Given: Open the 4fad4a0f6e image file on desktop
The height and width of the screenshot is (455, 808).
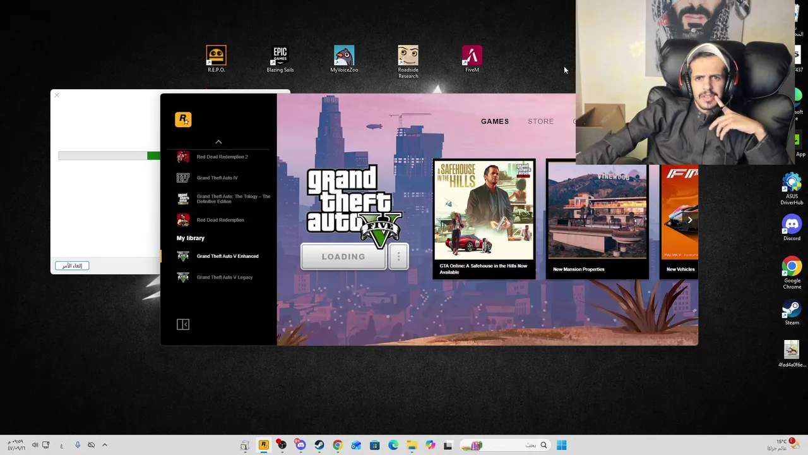Looking at the screenshot, I should click(792, 354).
